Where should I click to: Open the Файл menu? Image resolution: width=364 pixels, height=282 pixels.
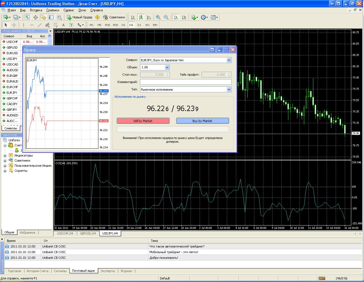click(11, 10)
